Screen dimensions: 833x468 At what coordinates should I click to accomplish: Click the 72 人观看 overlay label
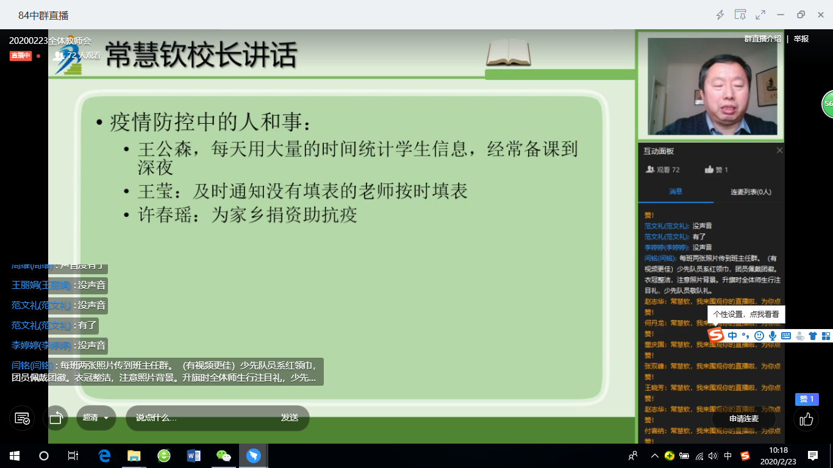coord(78,55)
